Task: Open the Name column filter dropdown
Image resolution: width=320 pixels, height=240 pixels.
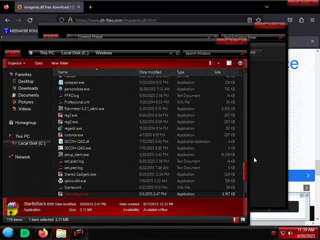Action: pyautogui.click(x=135, y=72)
